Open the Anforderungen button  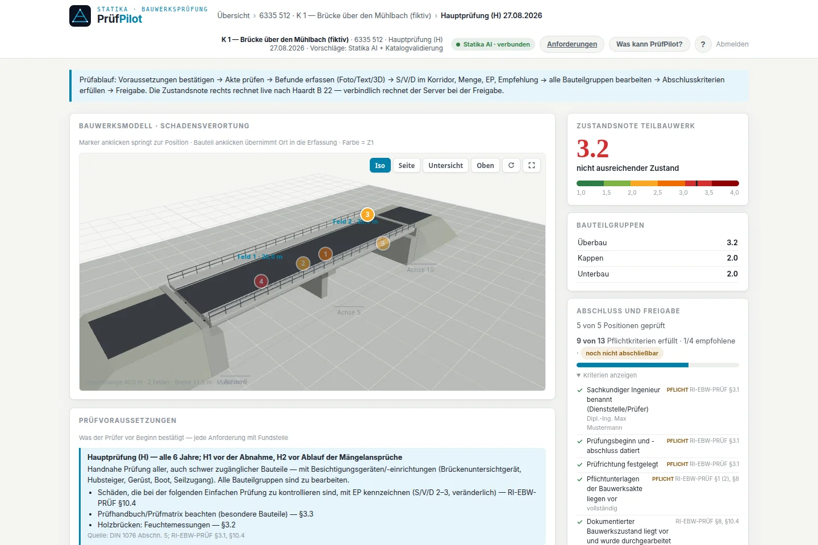point(572,44)
